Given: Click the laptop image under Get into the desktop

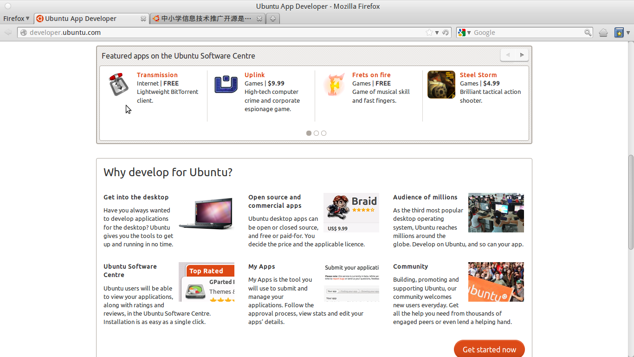Looking at the screenshot, I should 207,213.
